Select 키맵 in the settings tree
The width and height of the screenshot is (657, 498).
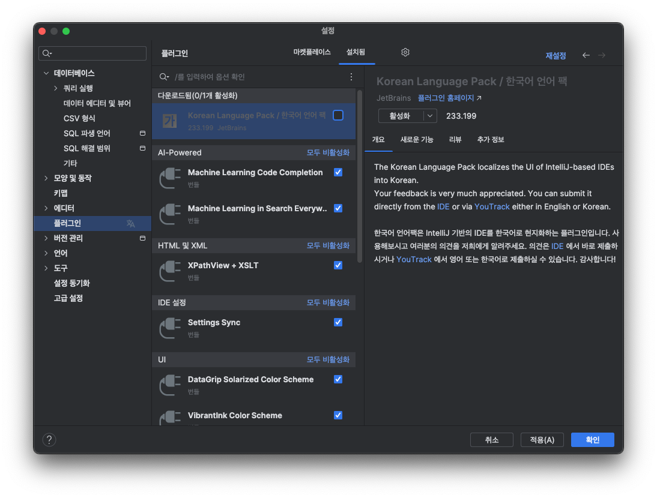tap(61, 193)
